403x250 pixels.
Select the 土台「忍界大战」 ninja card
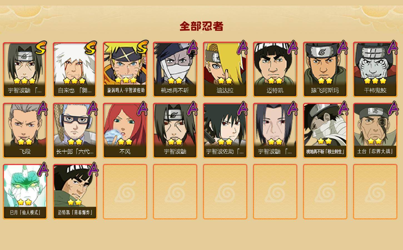(375, 131)
